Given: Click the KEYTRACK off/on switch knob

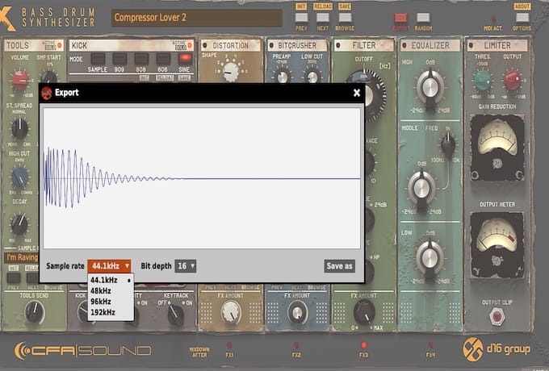Looking at the screenshot, I should click(174, 315).
